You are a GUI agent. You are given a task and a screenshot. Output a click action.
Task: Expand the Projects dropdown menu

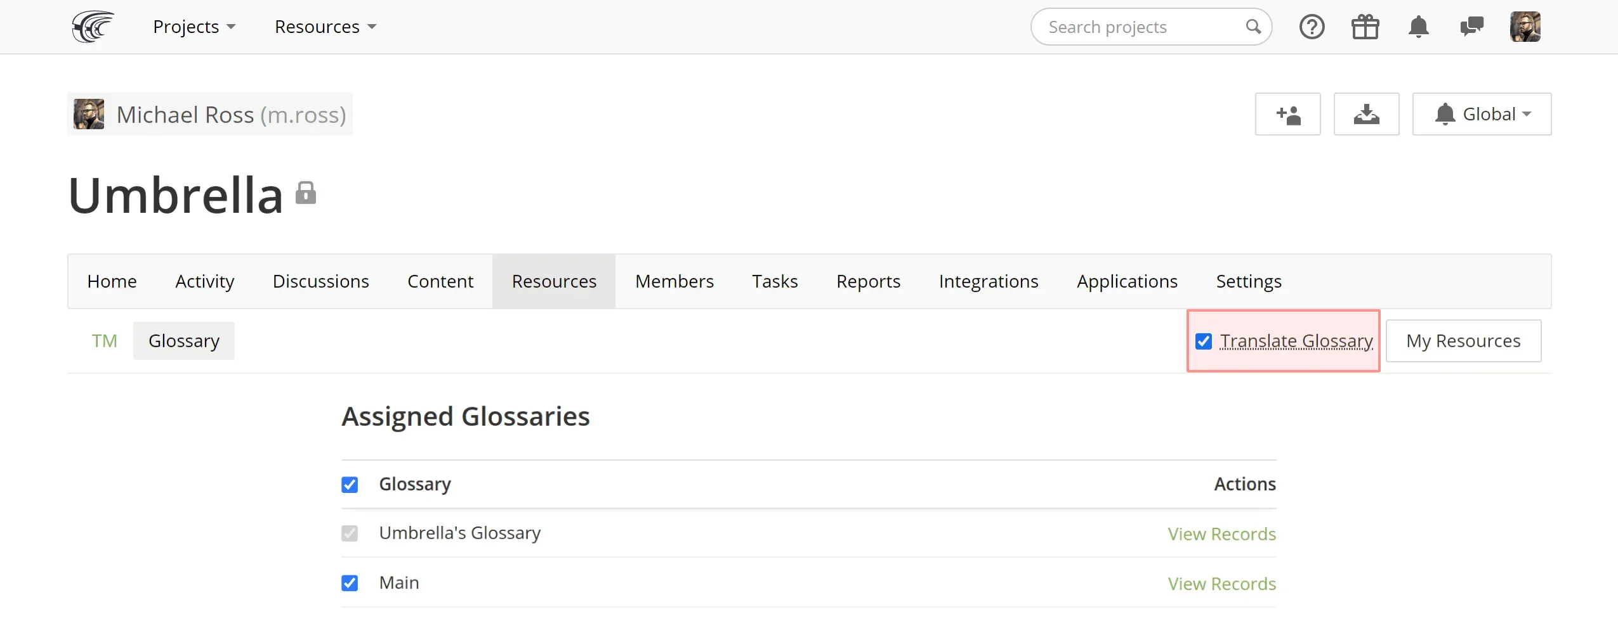[194, 27]
